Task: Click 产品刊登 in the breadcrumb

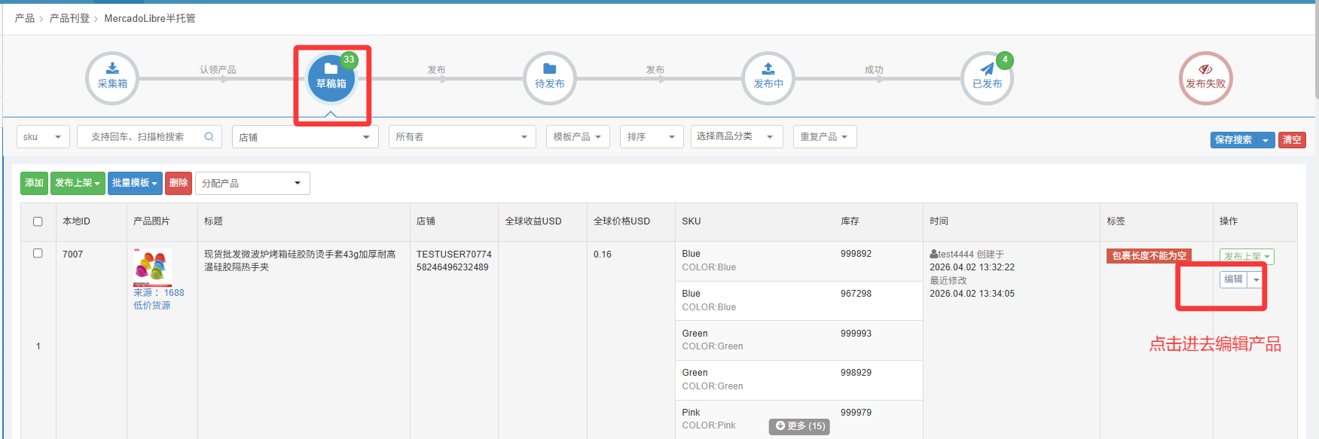Action: [69, 18]
